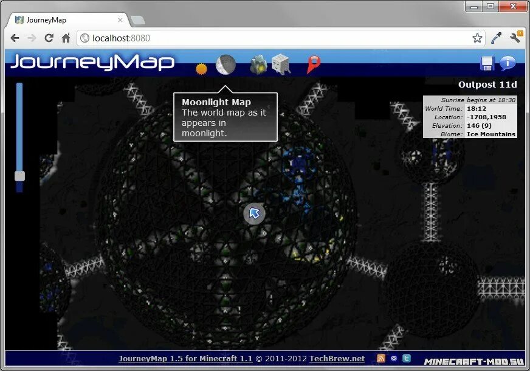Click the JourneyMap logo
Image resolution: width=530 pixels, height=371 pixels.
pyautogui.click(x=92, y=62)
